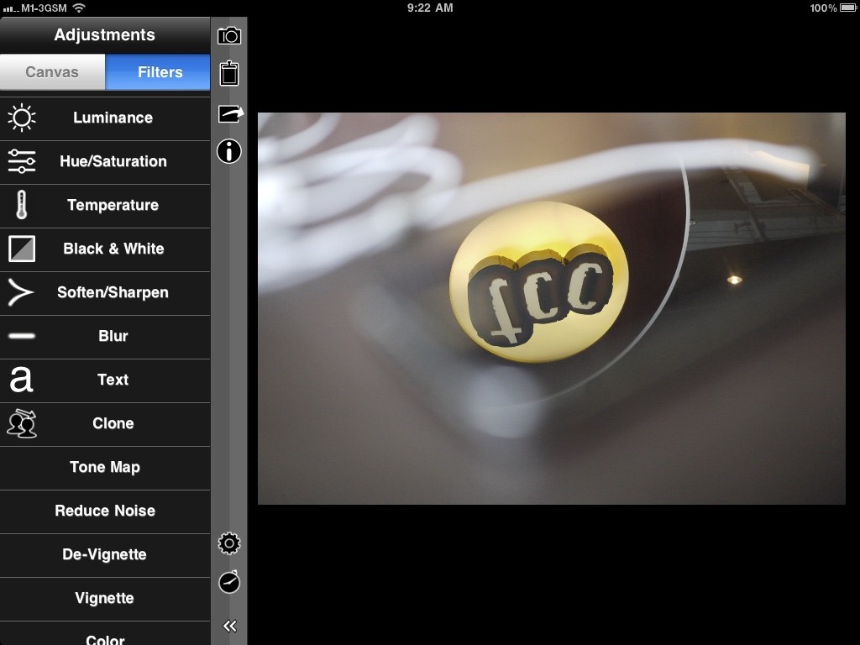Open the Temperature adjustment label
Image resolution: width=860 pixels, height=645 pixels.
[x=113, y=205]
